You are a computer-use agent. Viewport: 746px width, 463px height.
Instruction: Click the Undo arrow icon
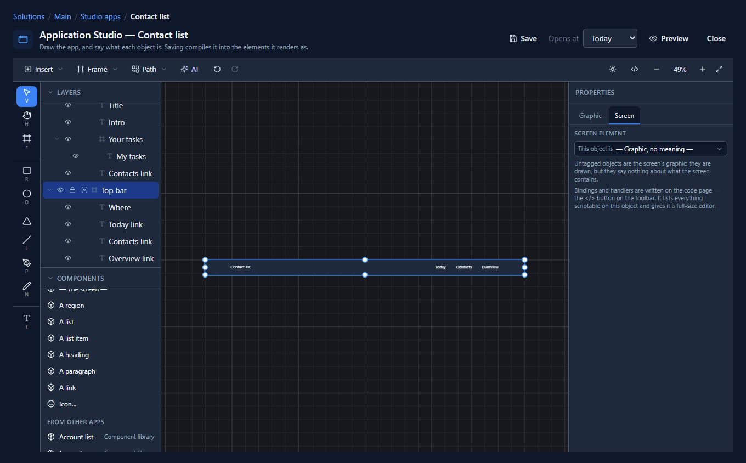(217, 69)
